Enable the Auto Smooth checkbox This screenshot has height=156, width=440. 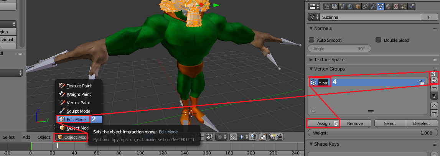(x=311, y=40)
